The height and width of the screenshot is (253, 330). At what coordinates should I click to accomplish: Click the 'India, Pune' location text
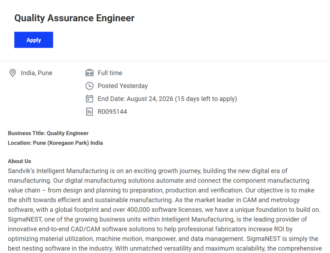click(x=37, y=73)
